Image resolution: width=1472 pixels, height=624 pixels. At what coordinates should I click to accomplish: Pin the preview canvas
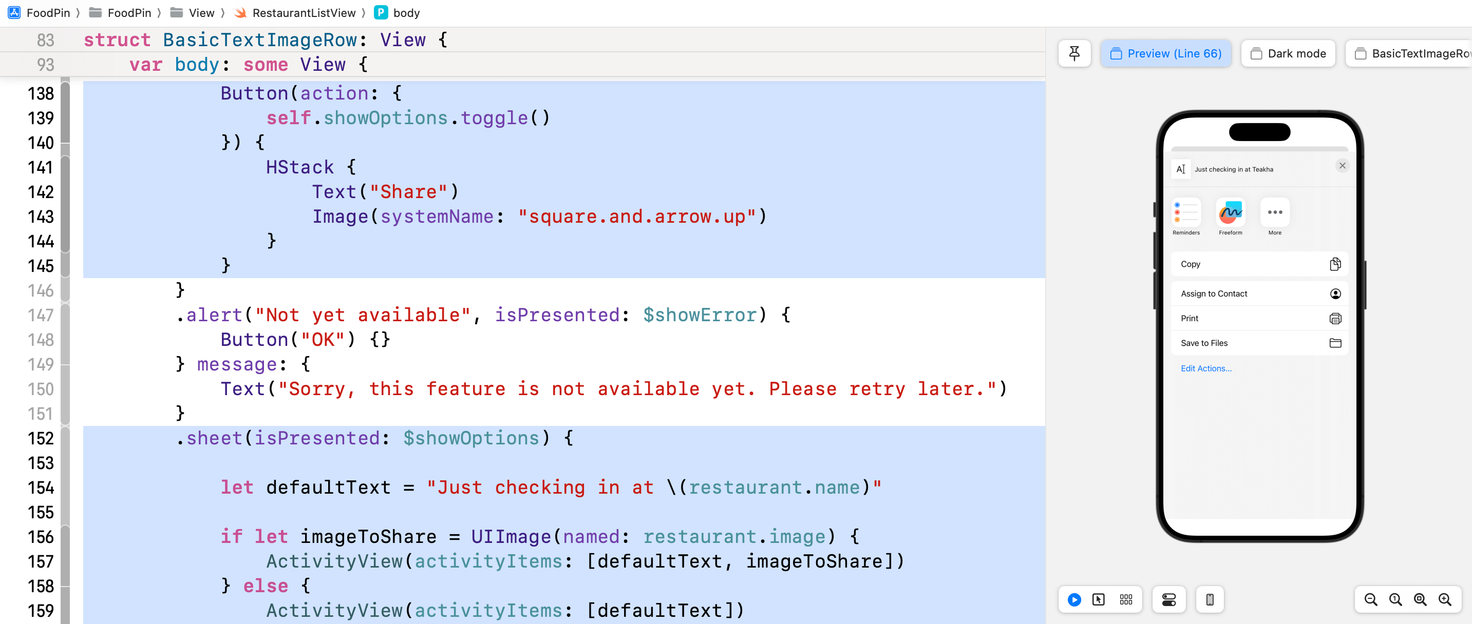(1074, 54)
